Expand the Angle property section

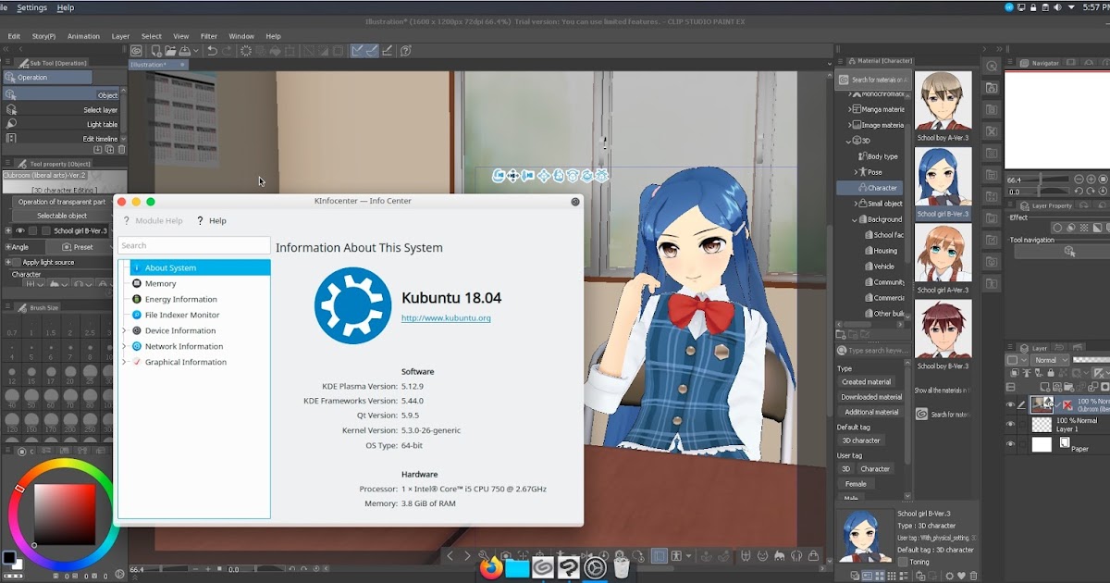point(7,247)
